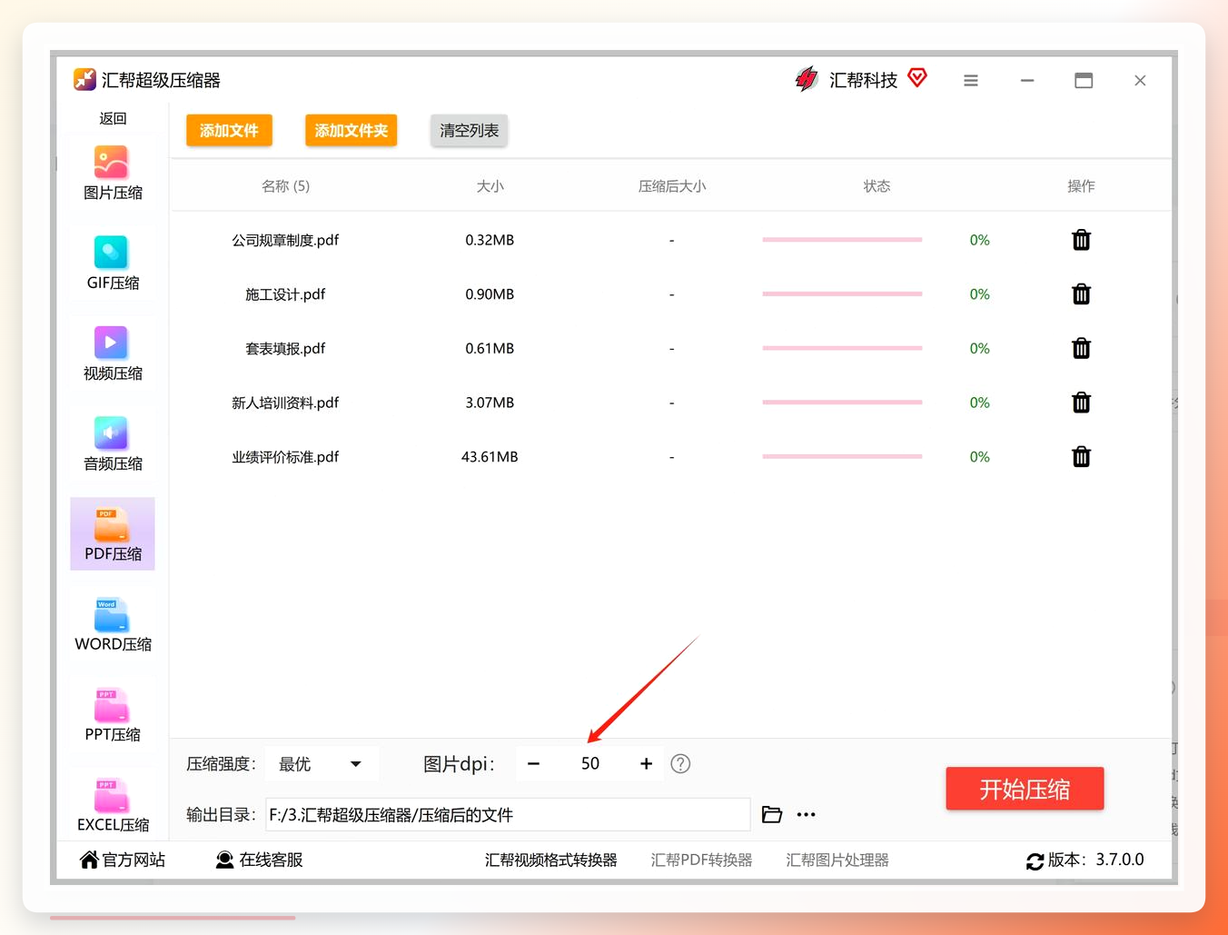Click the 0.61MB size cell
Image resolution: width=1228 pixels, height=935 pixels.
[x=490, y=348]
